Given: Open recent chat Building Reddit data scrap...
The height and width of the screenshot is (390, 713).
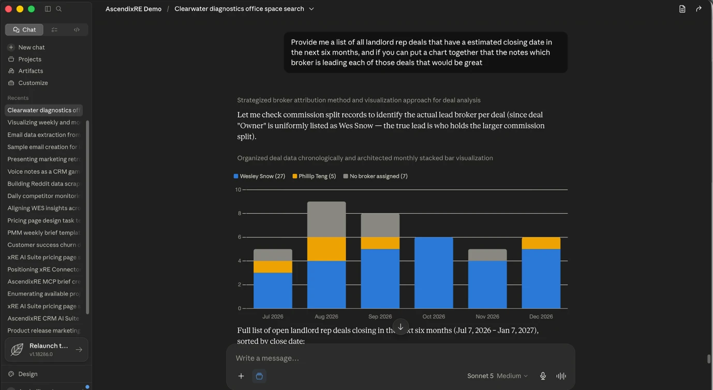Looking at the screenshot, I should [x=43, y=184].
